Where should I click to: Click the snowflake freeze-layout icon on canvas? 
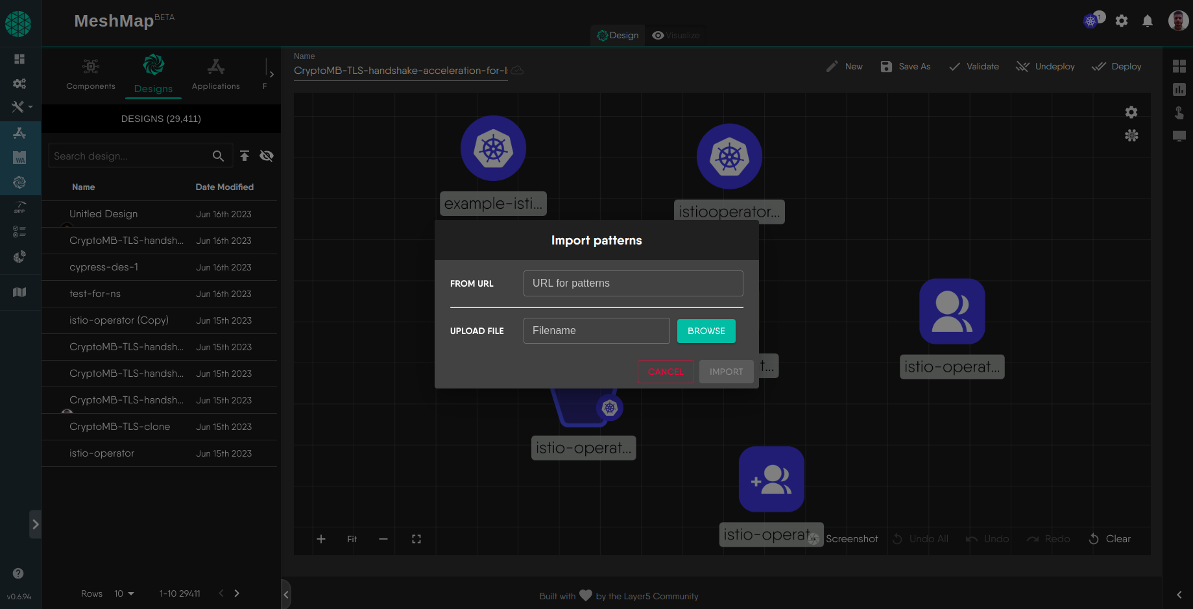tap(1131, 136)
